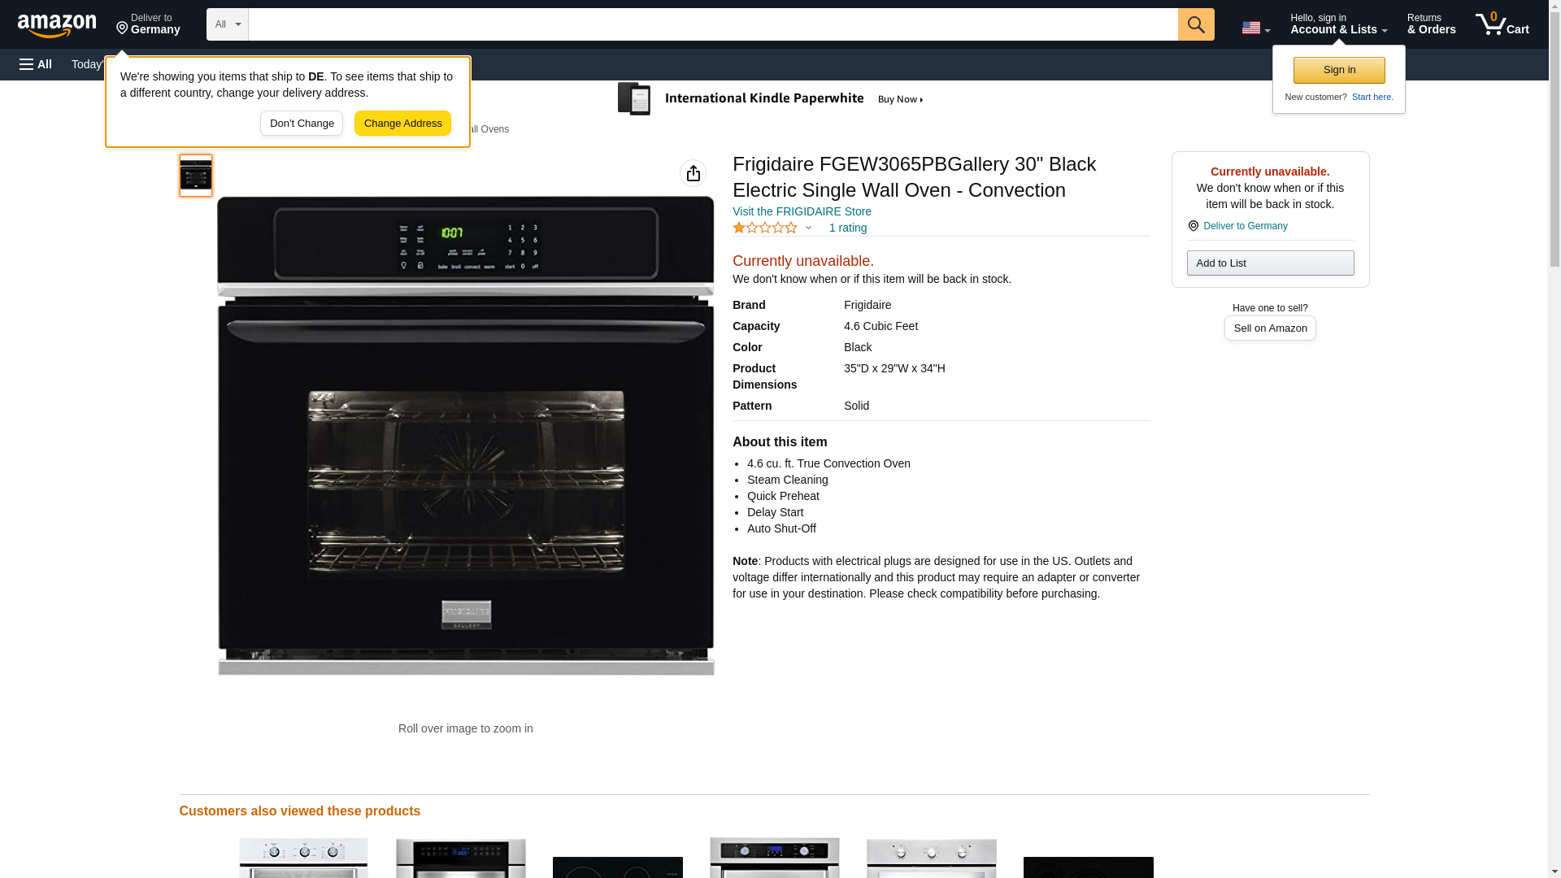The height and width of the screenshot is (878, 1561).
Task: Visit the FRIGIDAIRE Store link
Action: pos(802,211)
